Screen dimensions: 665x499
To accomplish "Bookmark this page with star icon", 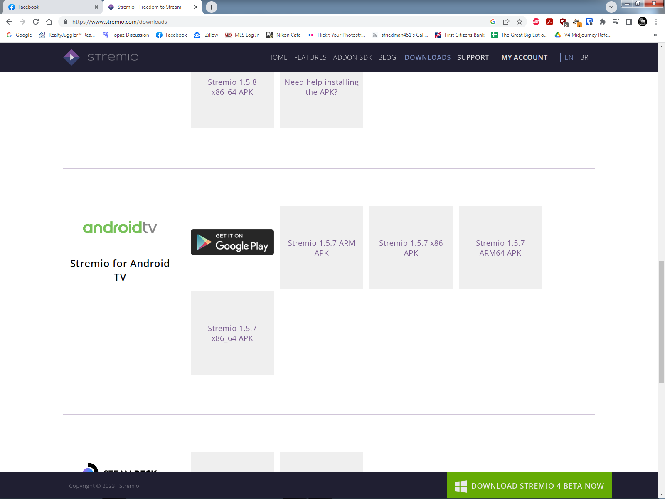I will tap(520, 22).
